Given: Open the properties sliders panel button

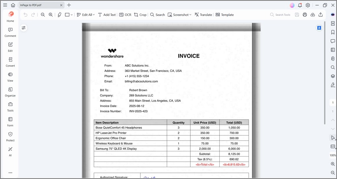Looking at the screenshot, I should click(24, 28).
